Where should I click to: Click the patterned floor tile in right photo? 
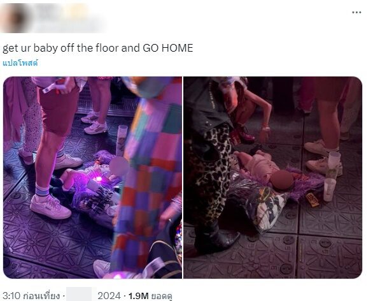point(330,257)
